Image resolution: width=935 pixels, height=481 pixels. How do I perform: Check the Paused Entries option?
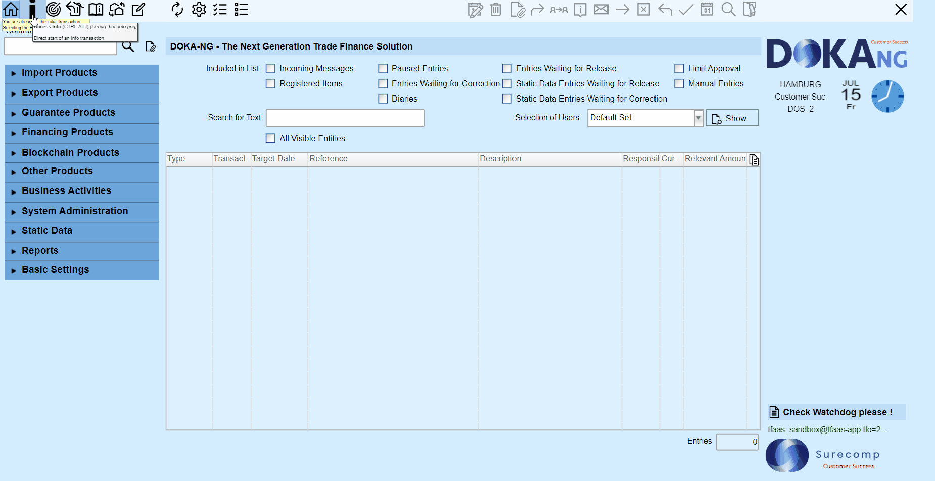tap(383, 68)
